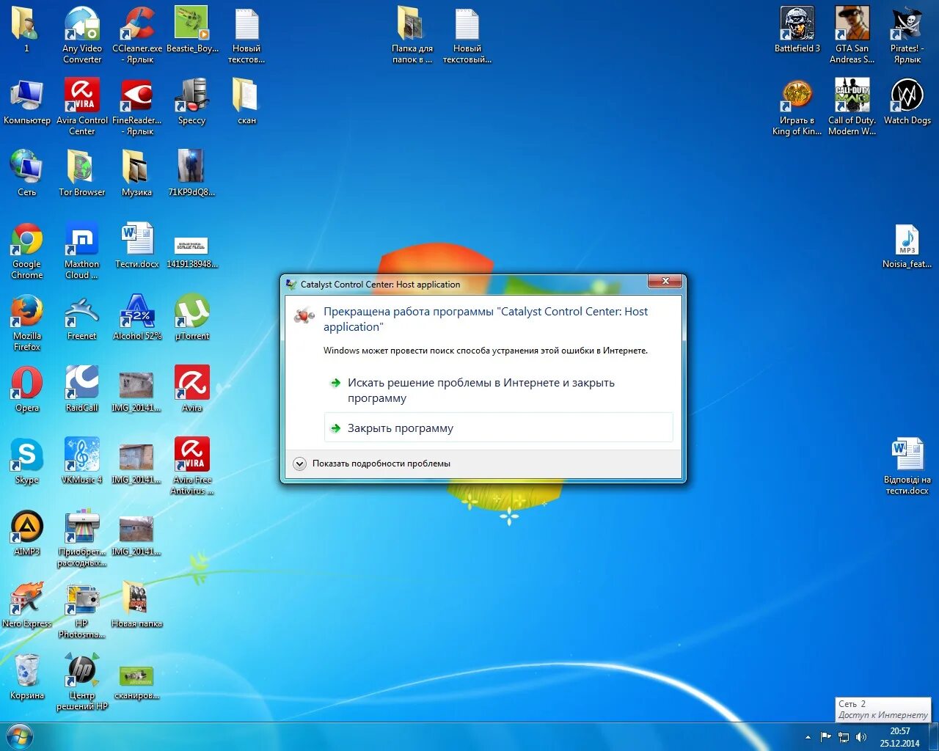Open GTA San Andreas shortcut
This screenshot has height=751, width=939.
point(852,34)
